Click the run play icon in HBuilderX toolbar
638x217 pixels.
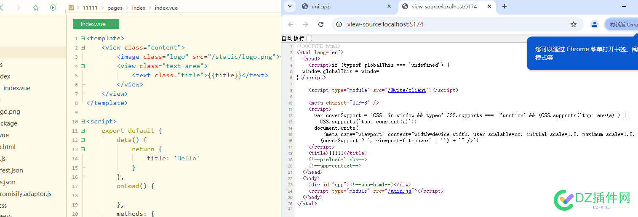click(53, 8)
